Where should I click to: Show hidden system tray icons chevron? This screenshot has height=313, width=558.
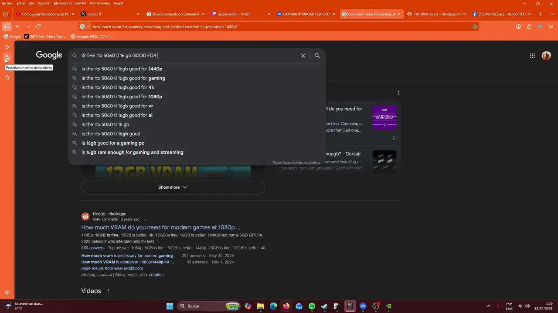[x=489, y=306]
